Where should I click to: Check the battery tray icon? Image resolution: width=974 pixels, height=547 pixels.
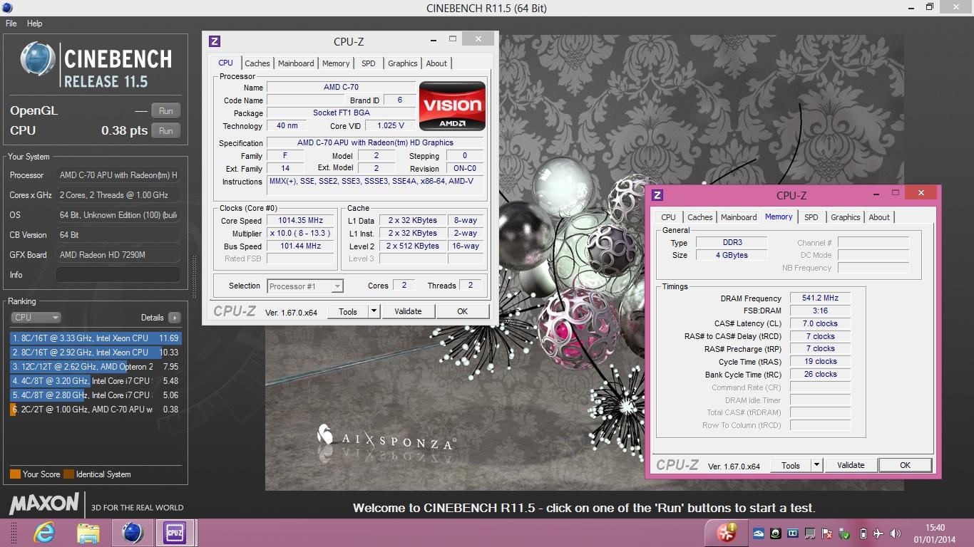pos(863,533)
